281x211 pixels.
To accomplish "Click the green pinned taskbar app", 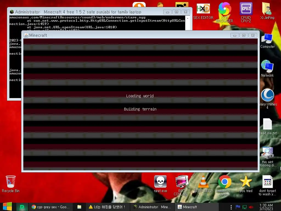I will [22, 207].
